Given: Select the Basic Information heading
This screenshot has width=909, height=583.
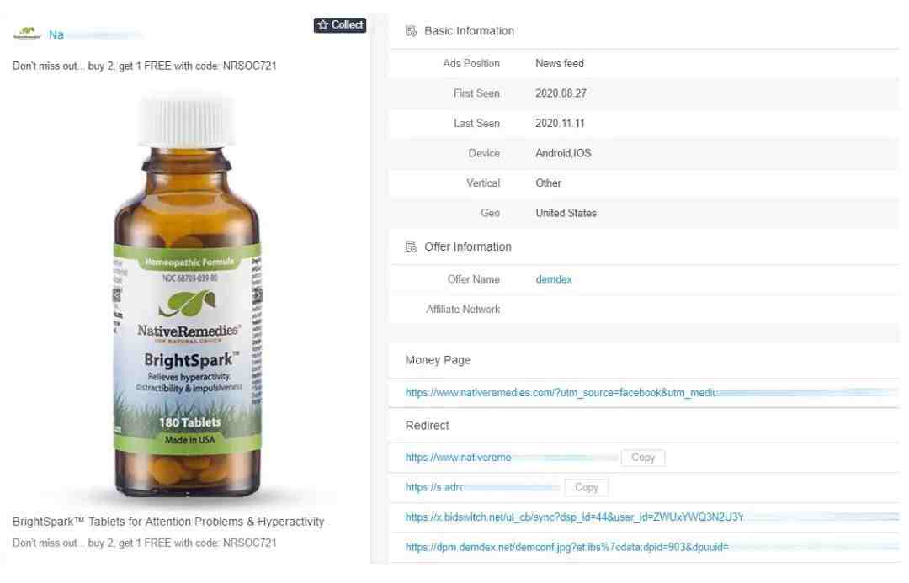Looking at the screenshot, I should click(x=469, y=31).
